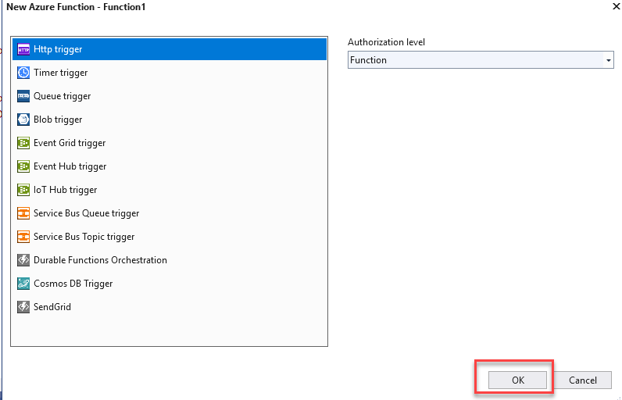This screenshot has height=400, width=622.
Task: Dismiss dialog with Cancel button
Action: pos(582,380)
